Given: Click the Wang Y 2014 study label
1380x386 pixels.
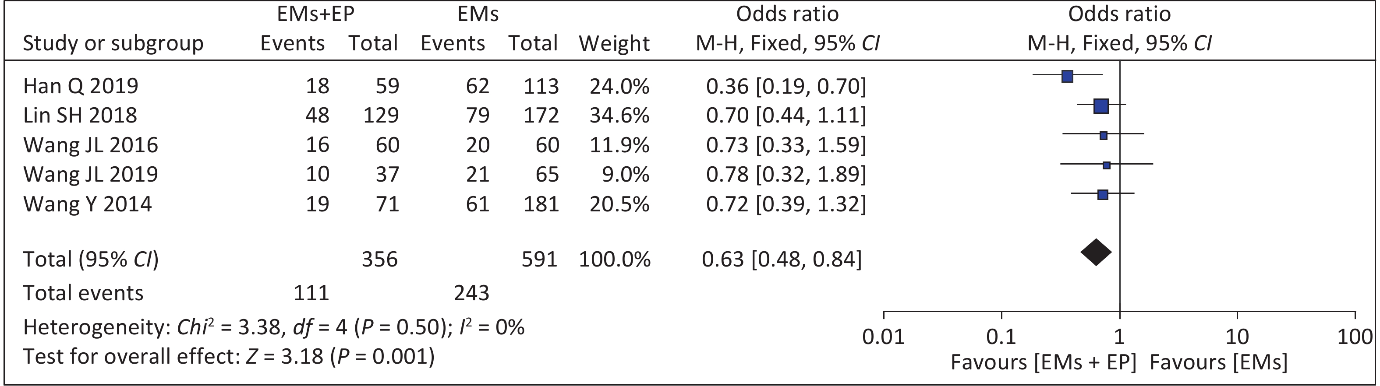Looking at the screenshot, I should coord(87,204).
